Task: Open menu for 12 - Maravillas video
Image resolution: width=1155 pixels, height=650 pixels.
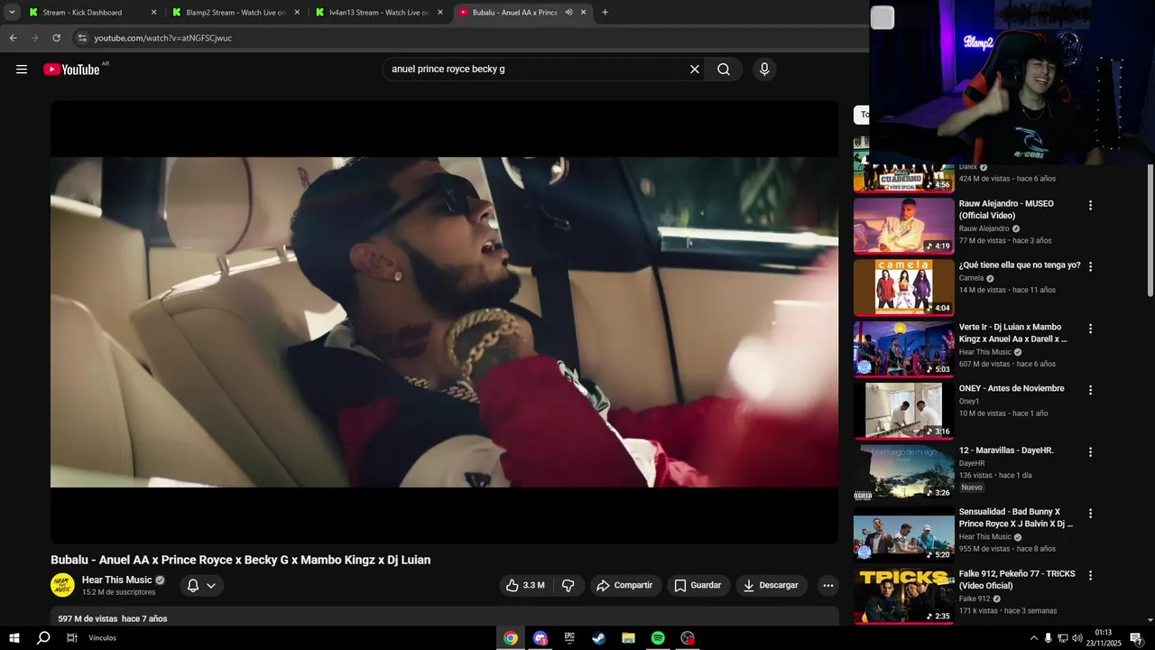Action: (1090, 451)
